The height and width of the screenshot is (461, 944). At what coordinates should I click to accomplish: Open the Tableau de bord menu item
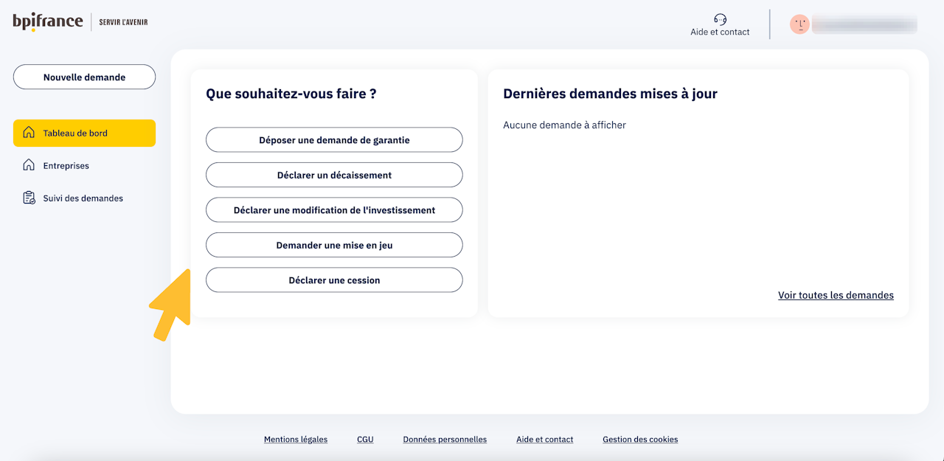(x=84, y=133)
